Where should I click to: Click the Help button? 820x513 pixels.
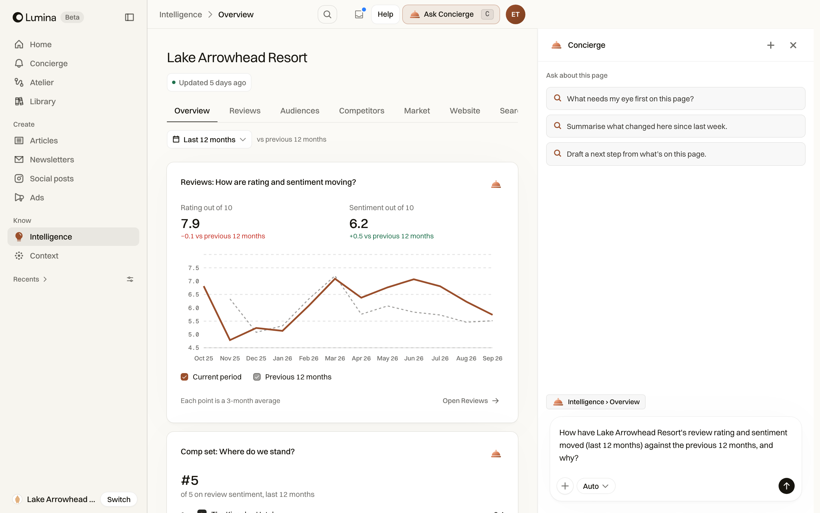coord(385,14)
